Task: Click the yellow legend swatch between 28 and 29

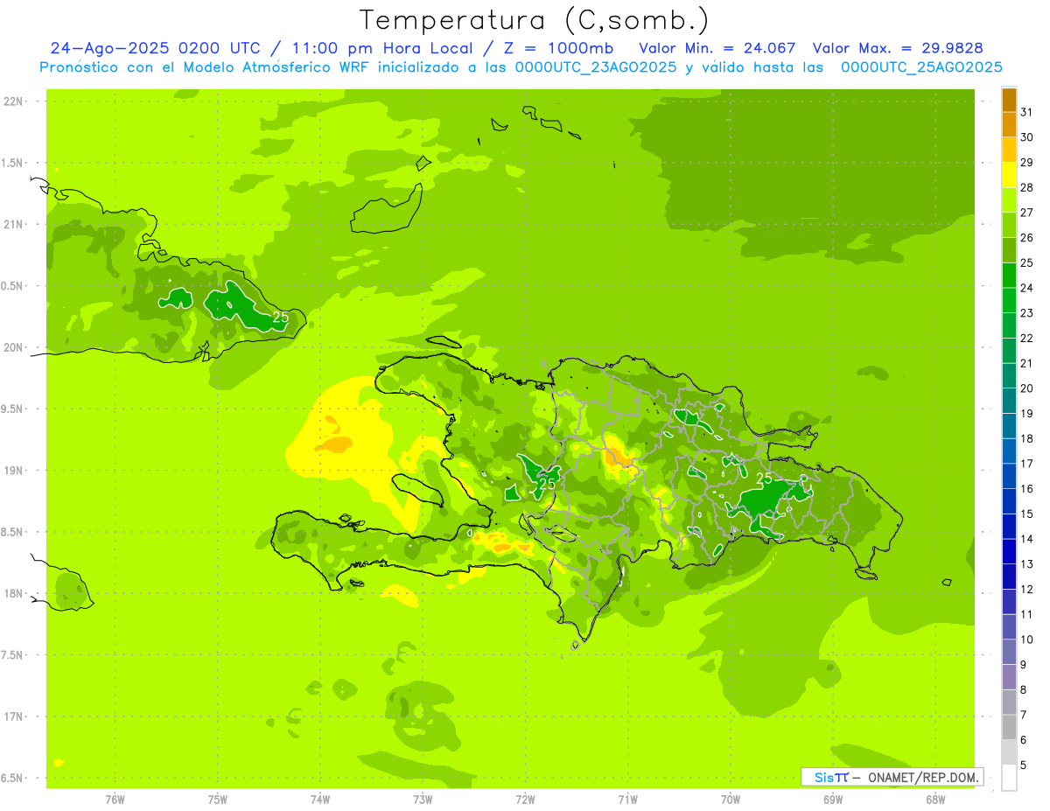Action: pyautogui.click(x=1009, y=175)
